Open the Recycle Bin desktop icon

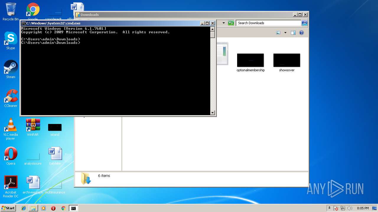point(11,12)
